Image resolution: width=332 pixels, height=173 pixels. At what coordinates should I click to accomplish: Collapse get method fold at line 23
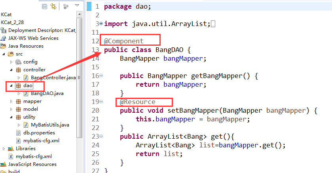coord(101,136)
